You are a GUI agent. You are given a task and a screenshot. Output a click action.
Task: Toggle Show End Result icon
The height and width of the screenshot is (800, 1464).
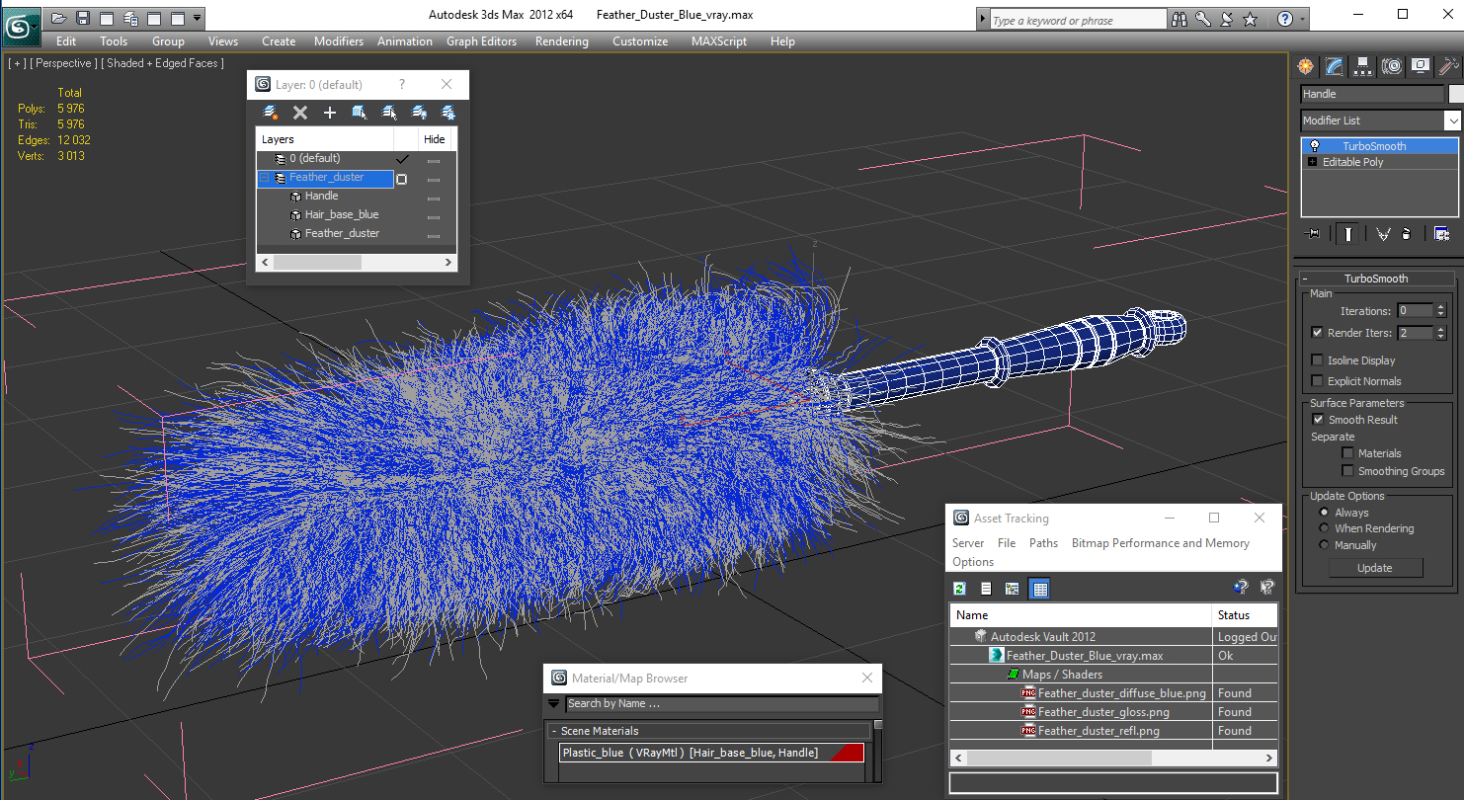(1348, 234)
